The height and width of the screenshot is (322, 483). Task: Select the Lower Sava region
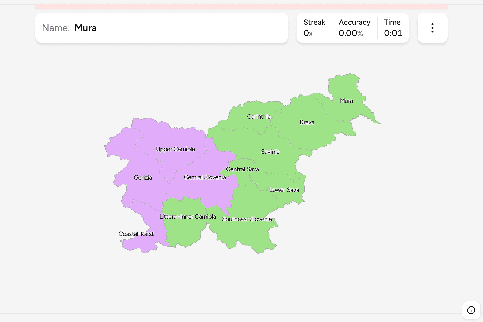pos(284,190)
